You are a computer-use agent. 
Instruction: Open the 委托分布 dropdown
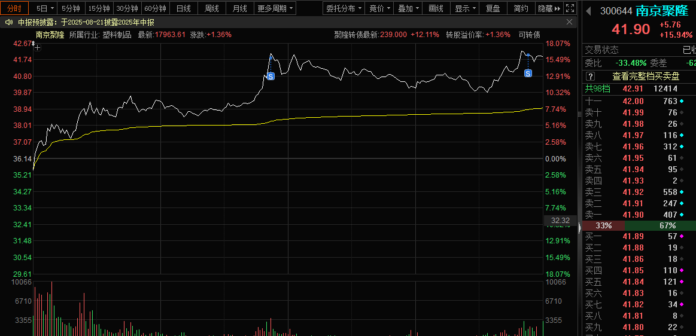(343, 8)
